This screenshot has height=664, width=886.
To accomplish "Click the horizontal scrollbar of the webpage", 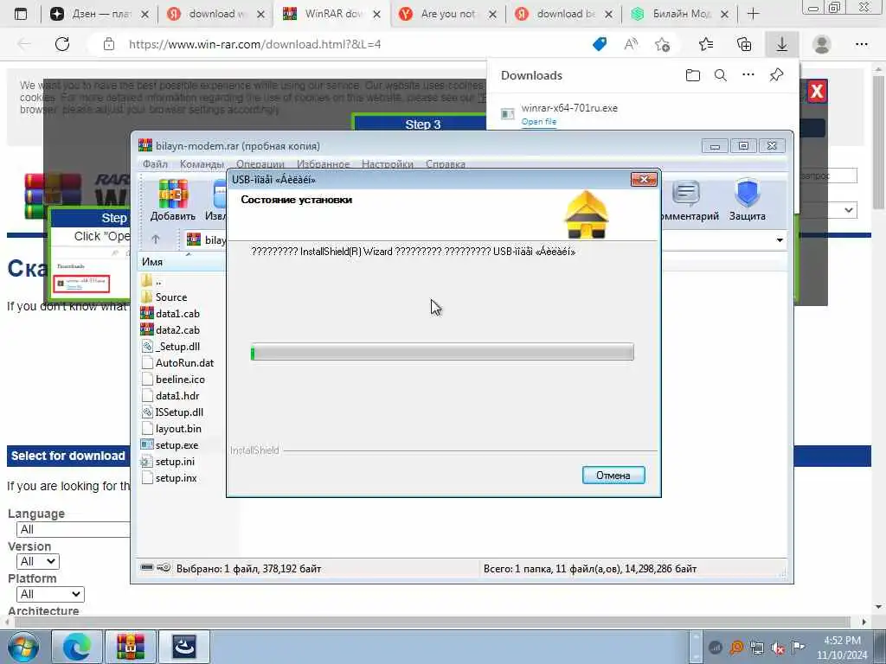I will tap(433, 622).
